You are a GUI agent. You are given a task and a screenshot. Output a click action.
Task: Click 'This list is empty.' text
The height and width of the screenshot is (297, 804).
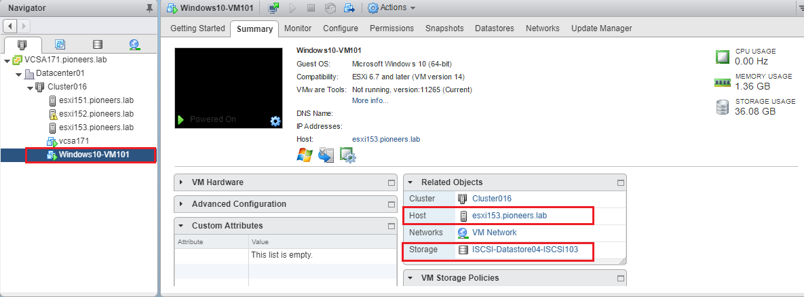point(282,254)
